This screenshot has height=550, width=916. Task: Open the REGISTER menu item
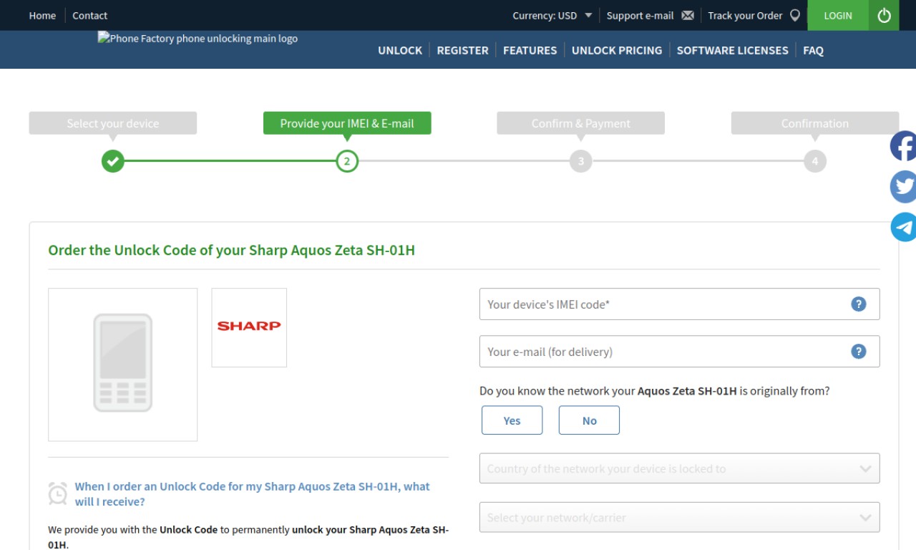coord(462,50)
